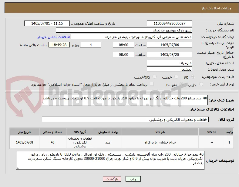Click the نام کالا column header
The image size is (239, 187).
pos(160,132)
